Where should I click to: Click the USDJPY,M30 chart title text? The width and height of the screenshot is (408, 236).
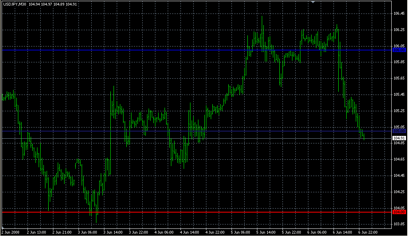click(15, 4)
